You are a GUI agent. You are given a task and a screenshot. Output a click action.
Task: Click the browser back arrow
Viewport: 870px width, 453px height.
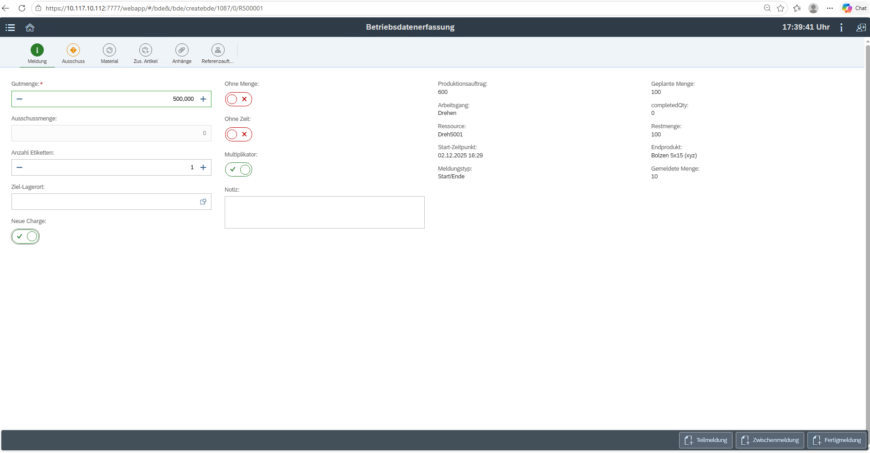tap(6, 8)
